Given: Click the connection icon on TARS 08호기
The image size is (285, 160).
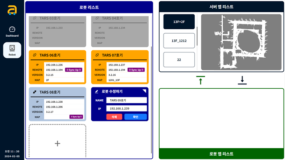Looking at the screenshot, I should (35, 92).
